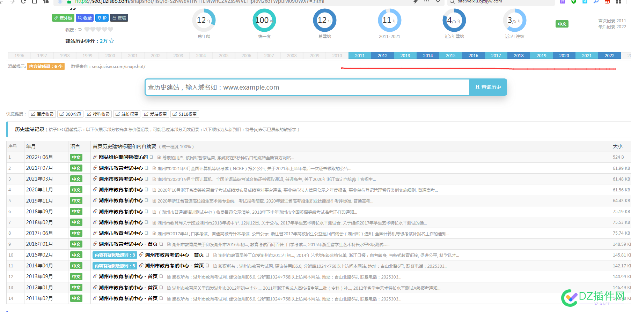Viewport: 631px width, 312px height.
Task: Click the 中文 language badge in 2016年01月 row
Action: 76,244
